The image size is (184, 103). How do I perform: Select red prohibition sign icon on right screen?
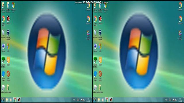click(100, 74)
